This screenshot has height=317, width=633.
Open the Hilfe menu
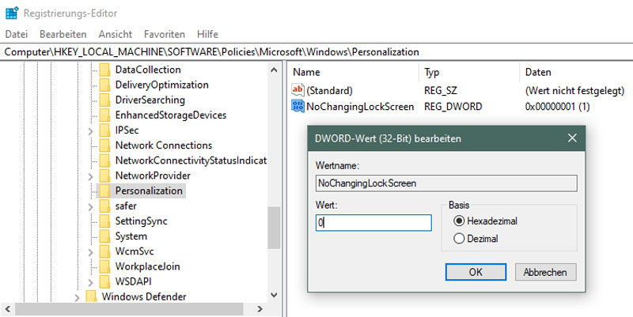point(207,34)
